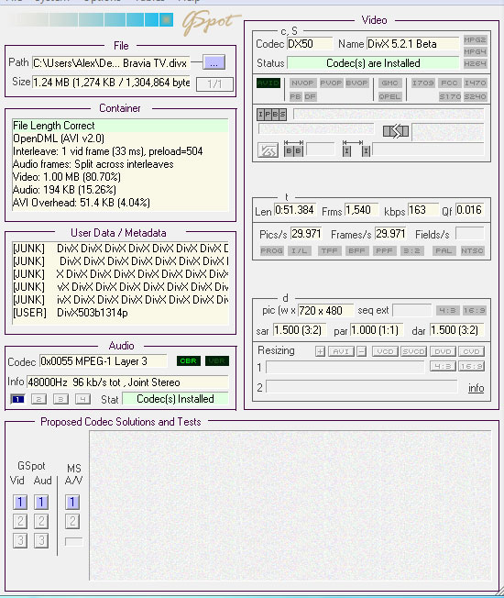Click the pic size field 720 x 480
The width and height of the screenshot is (504, 598).
(325, 310)
